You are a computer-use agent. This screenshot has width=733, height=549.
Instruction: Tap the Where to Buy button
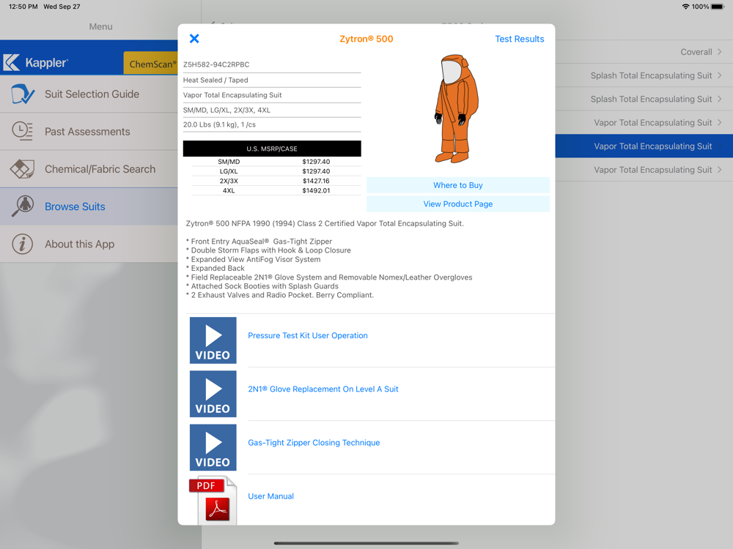point(457,185)
